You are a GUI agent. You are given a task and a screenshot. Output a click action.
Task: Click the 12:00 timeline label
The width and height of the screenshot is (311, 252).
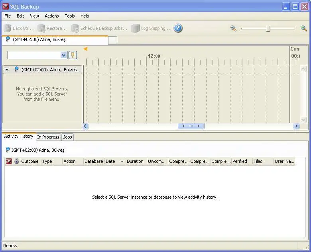[x=154, y=56]
